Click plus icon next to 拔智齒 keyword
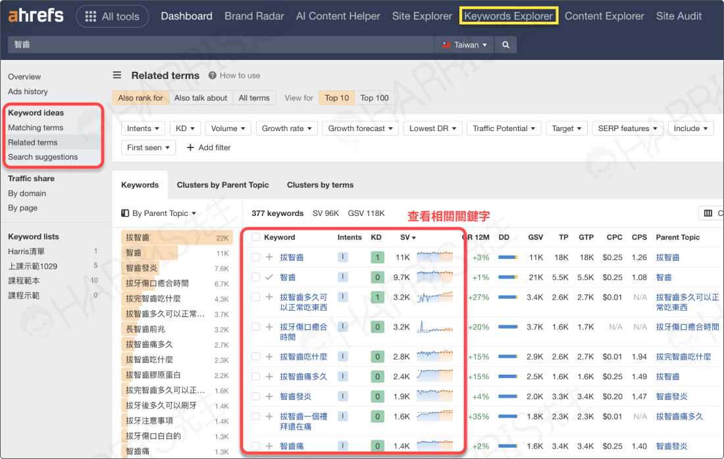724x459 pixels. [x=269, y=257]
